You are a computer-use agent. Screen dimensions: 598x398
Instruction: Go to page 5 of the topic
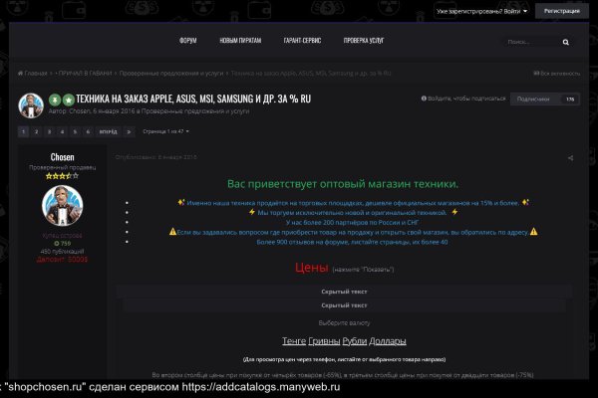[75, 131]
